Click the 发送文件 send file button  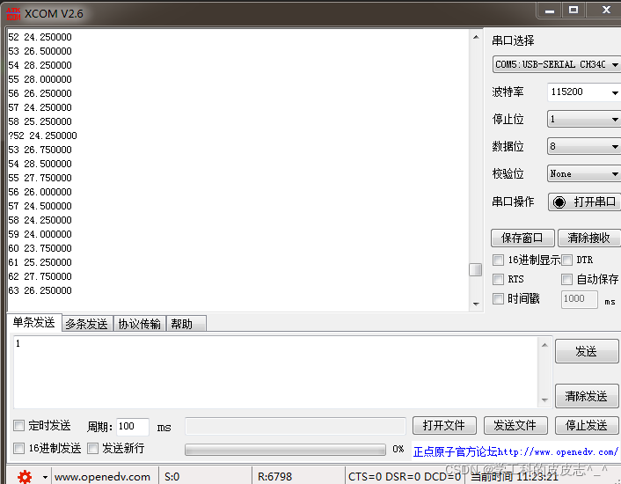click(515, 425)
